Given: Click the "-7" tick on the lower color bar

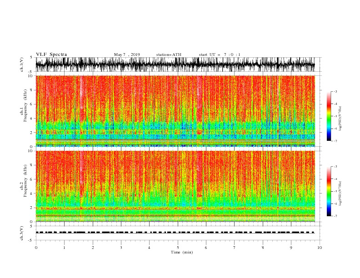Looking at the screenshot, I should pyautogui.click(x=335, y=216).
